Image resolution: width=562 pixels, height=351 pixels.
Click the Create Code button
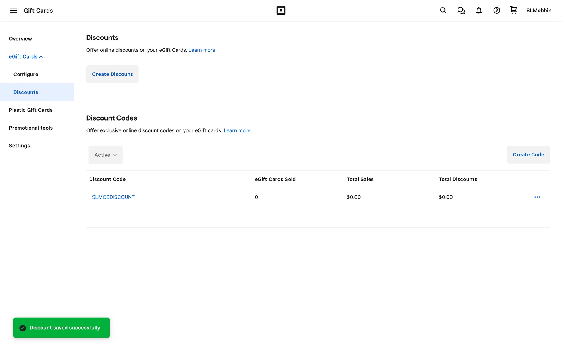[528, 155]
